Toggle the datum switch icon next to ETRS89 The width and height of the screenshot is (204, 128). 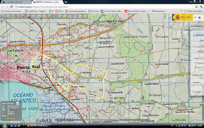pos(18,103)
